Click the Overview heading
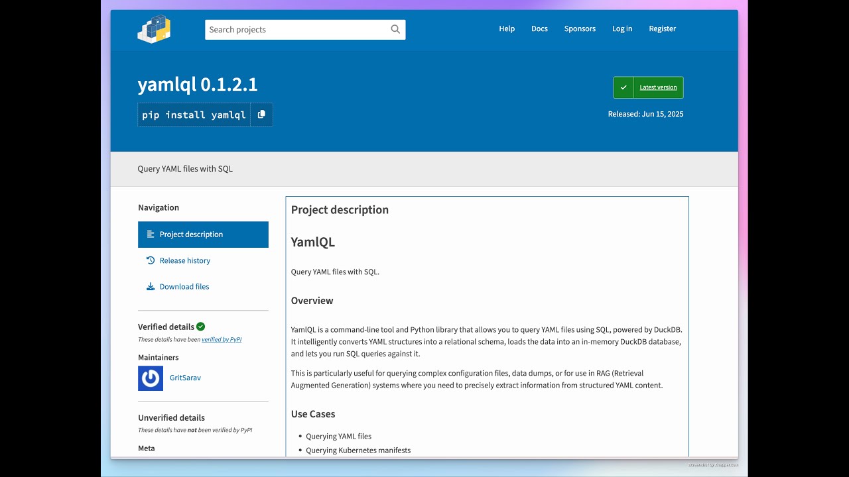This screenshot has width=849, height=477. pos(312,301)
